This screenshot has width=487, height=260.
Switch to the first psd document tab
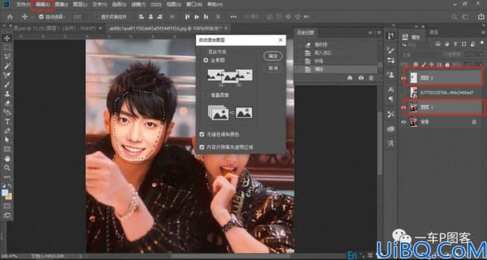pos(57,28)
